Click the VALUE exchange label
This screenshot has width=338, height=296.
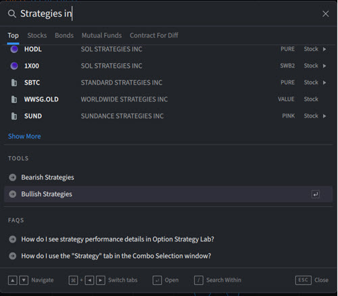pos(286,99)
